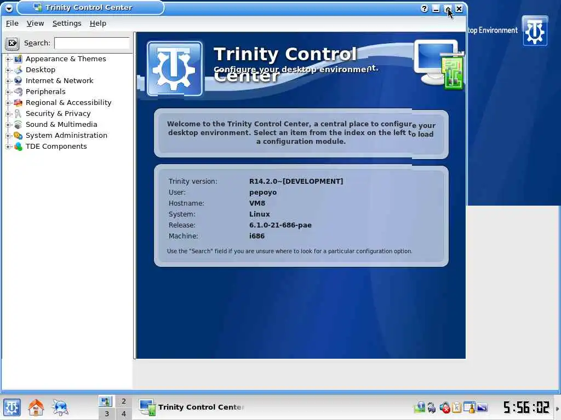
Task: Click the Desktop category icon in tree
Action: (18, 70)
